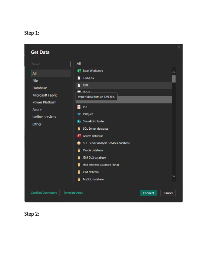The width and height of the screenshot is (207, 276).
Task: Click the PDF connector icon
Action: coord(79,107)
